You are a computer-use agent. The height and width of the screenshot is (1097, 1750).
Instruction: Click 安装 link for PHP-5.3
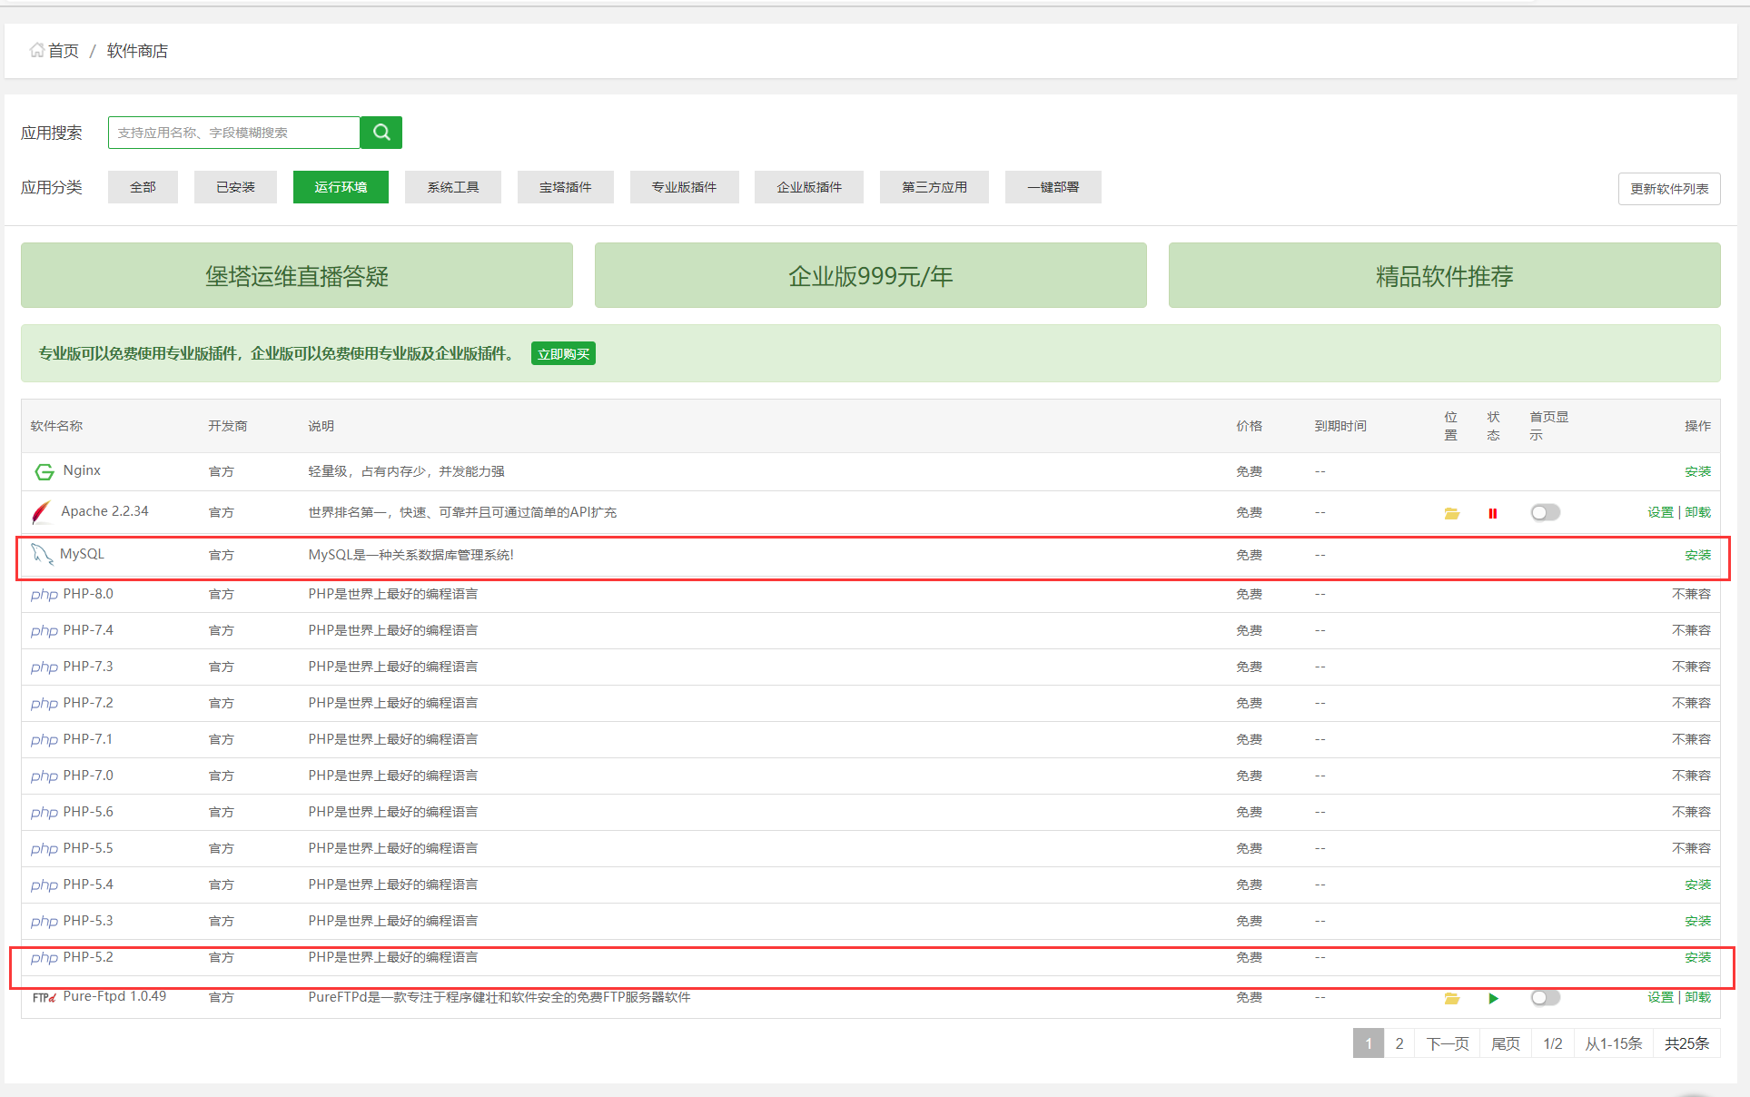(1697, 921)
